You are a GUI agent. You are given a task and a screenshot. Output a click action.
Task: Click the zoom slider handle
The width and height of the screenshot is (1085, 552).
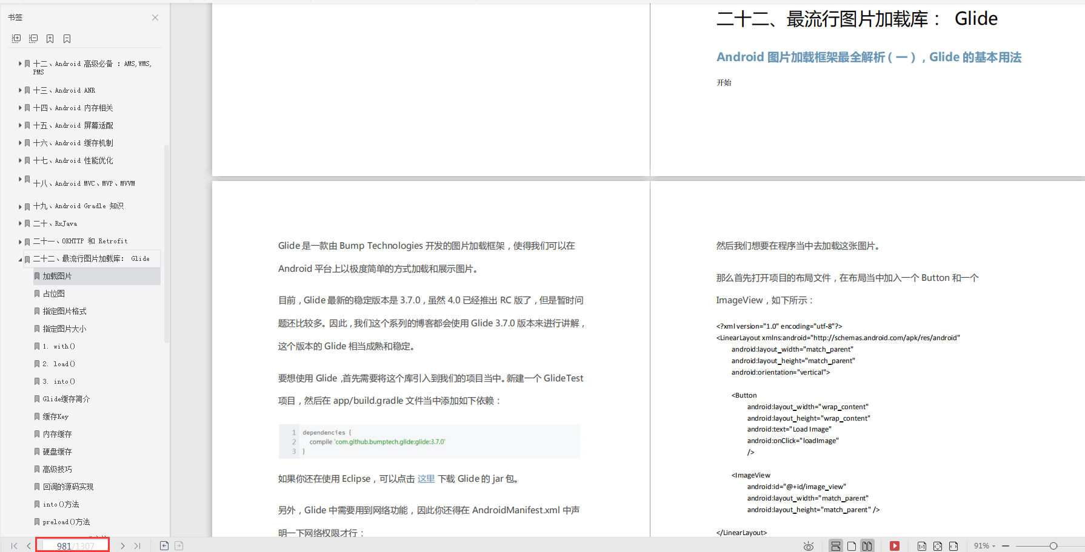pos(1053,546)
